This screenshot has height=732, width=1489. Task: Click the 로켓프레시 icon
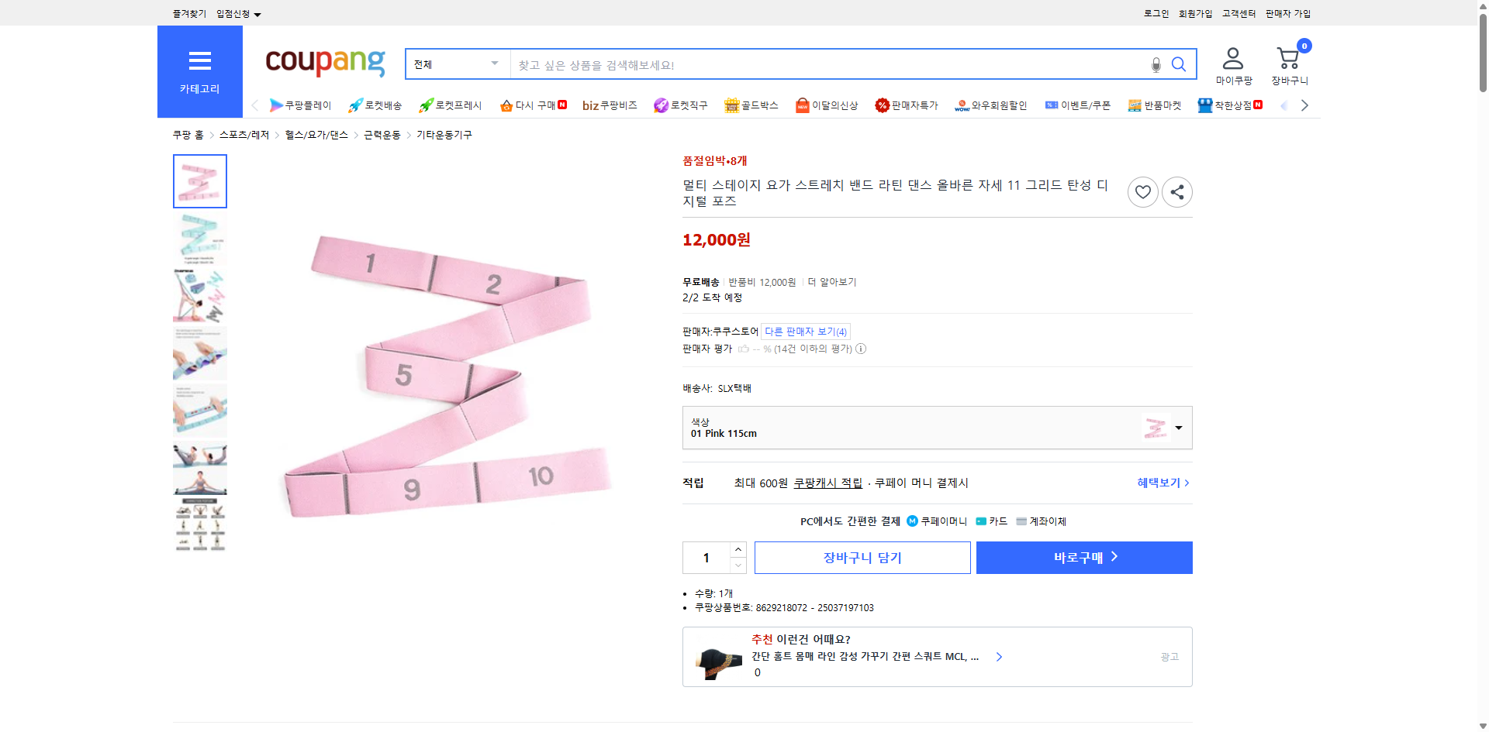point(425,105)
